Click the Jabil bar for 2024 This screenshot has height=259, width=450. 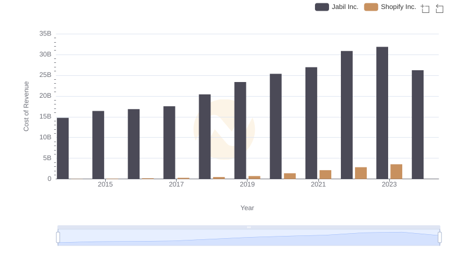coord(417,125)
